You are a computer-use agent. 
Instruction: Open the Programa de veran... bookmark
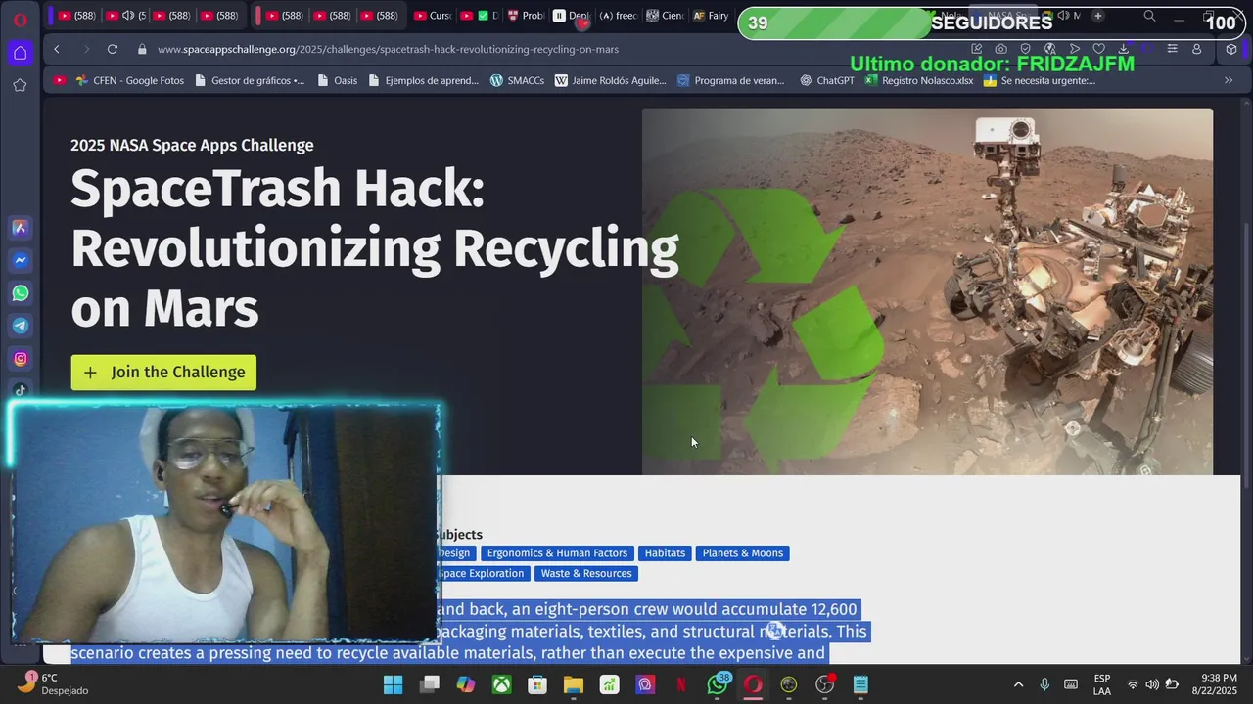[731, 80]
